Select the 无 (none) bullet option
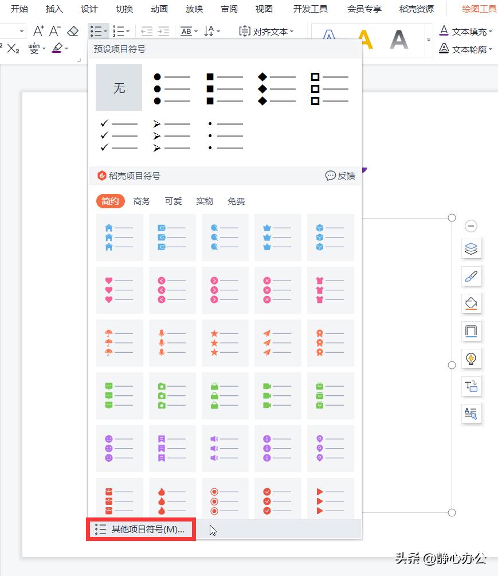The image size is (498, 576). (119, 88)
